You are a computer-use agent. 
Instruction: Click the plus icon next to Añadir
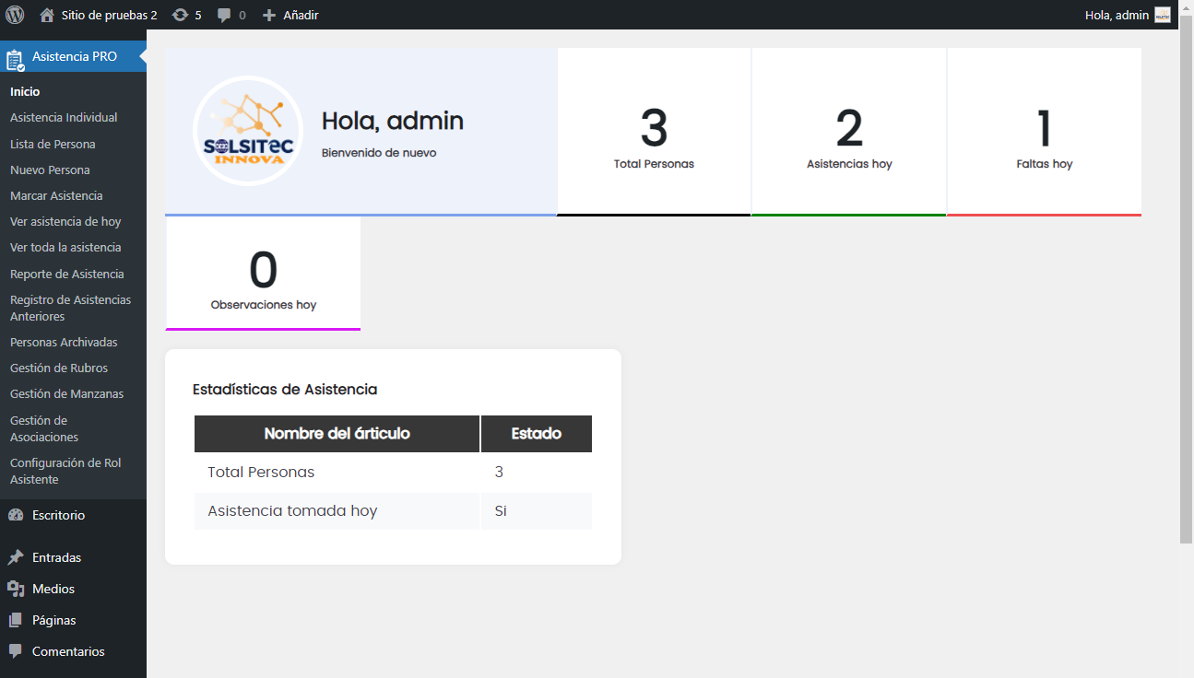[269, 16]
